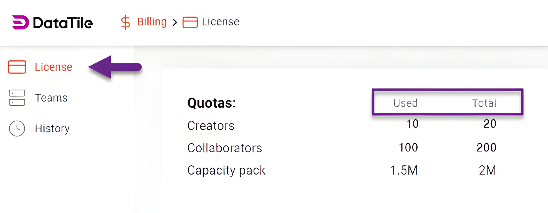Click the Billing dollar sign icon
This screenshot has height=213, width=548.
pyautogui.click(x=125, y=22)
